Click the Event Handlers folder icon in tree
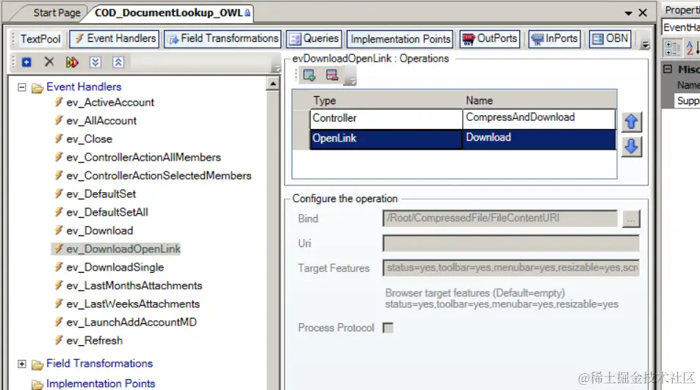Viewport: 700px width, 390px height. pos(37,88)
